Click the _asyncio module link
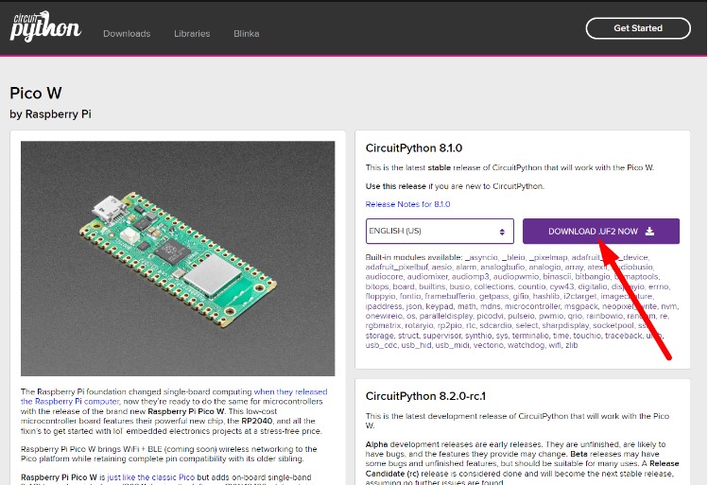 [483, 258]
